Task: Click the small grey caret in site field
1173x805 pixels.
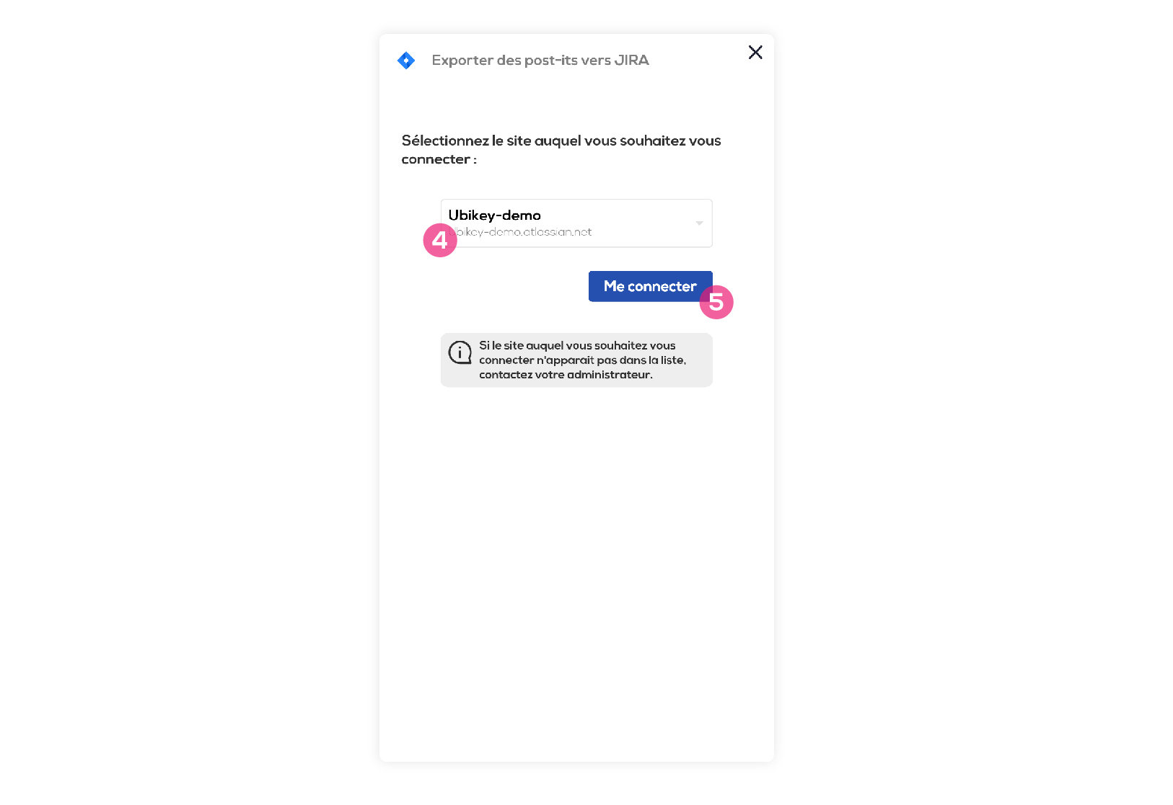Action: tap(699, 223)
